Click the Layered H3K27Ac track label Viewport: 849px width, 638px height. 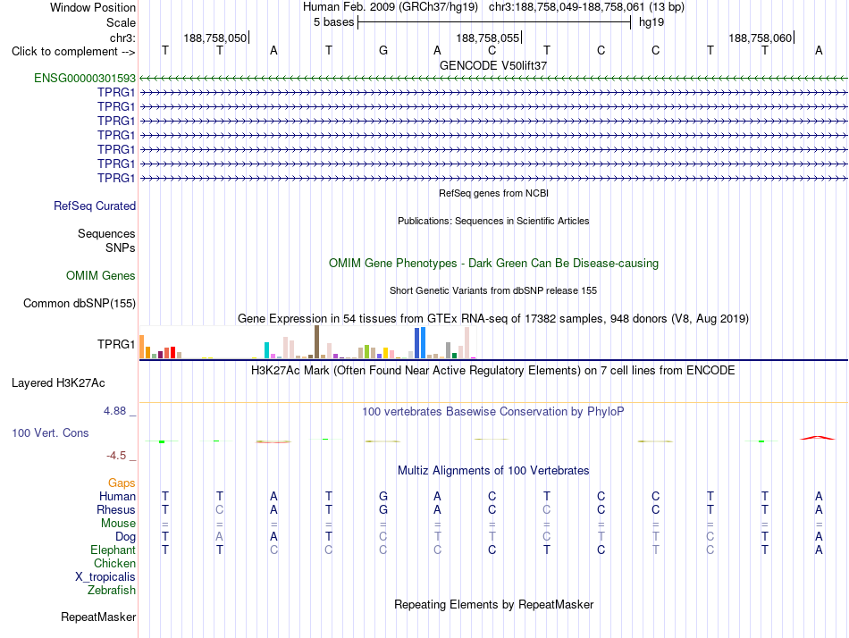(58, 383)
